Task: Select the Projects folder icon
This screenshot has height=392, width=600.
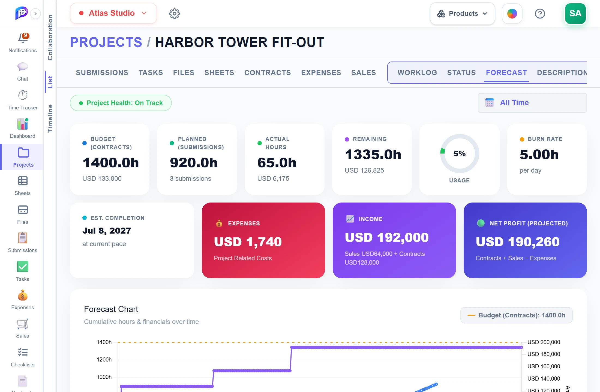Action: pyautogui.click(x=23, y=153)
